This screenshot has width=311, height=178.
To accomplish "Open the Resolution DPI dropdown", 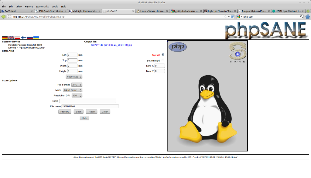I will tap(77, 96).
